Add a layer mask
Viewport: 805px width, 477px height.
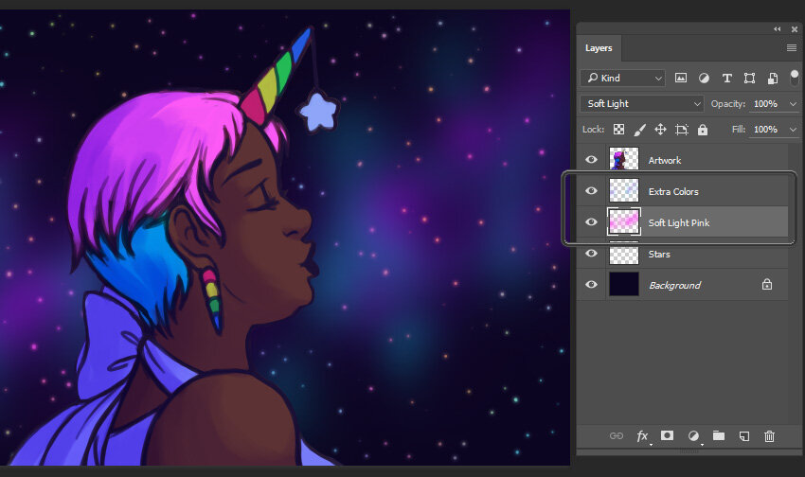pos(667,435)
